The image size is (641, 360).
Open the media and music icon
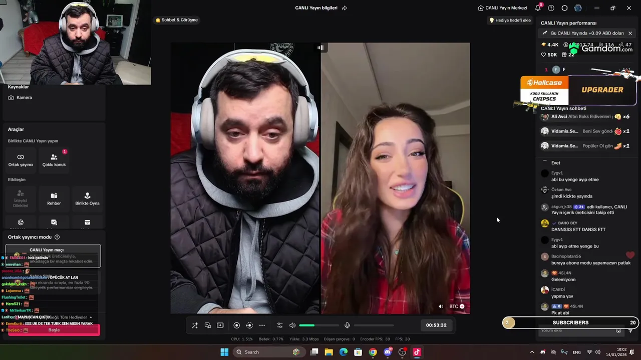click(x=207, y=325)
